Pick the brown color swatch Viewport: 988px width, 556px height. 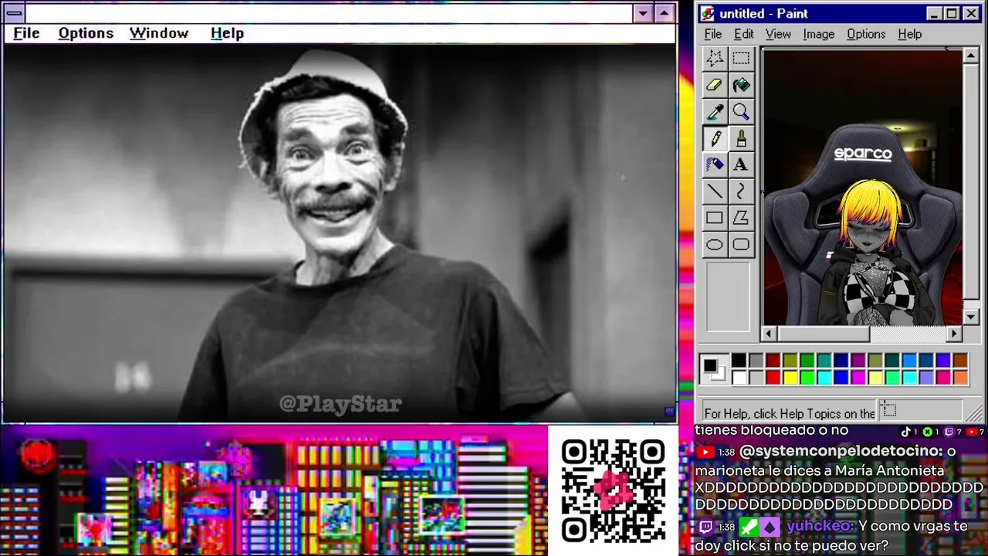tap(960, 361)
